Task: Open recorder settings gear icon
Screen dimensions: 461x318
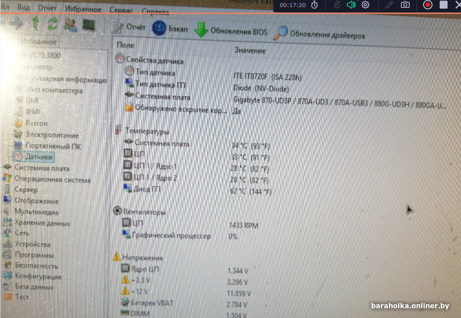Action: [365, 5]
